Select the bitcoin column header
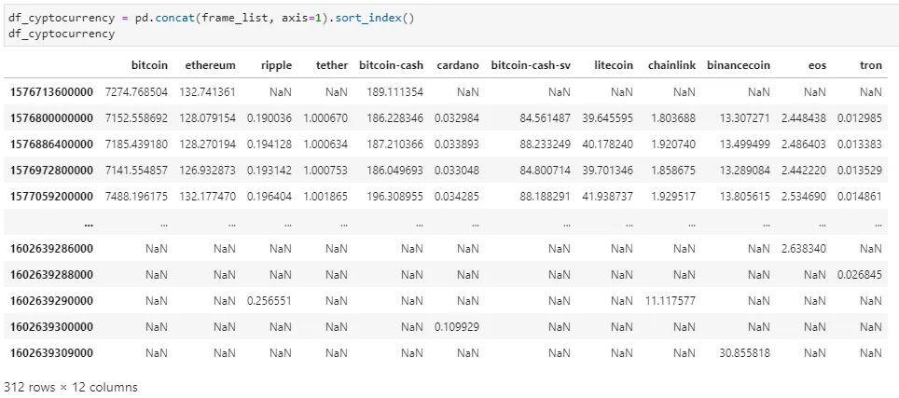 pyautogui.click(x=149, y=64)
